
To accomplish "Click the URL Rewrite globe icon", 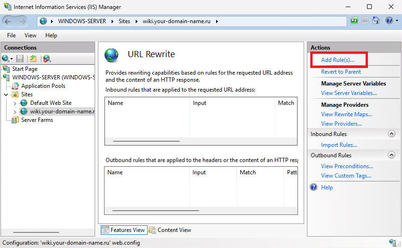I will click(112, 55).
